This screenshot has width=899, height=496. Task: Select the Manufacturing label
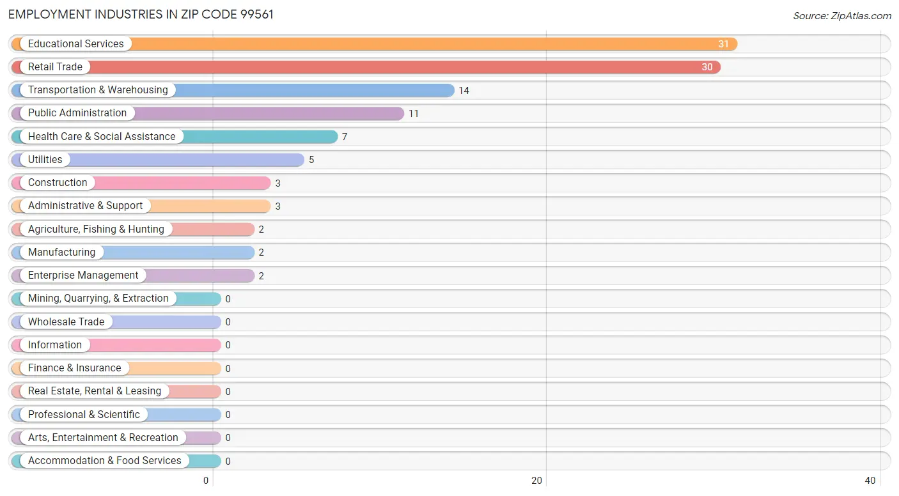(x=61, y=252)
